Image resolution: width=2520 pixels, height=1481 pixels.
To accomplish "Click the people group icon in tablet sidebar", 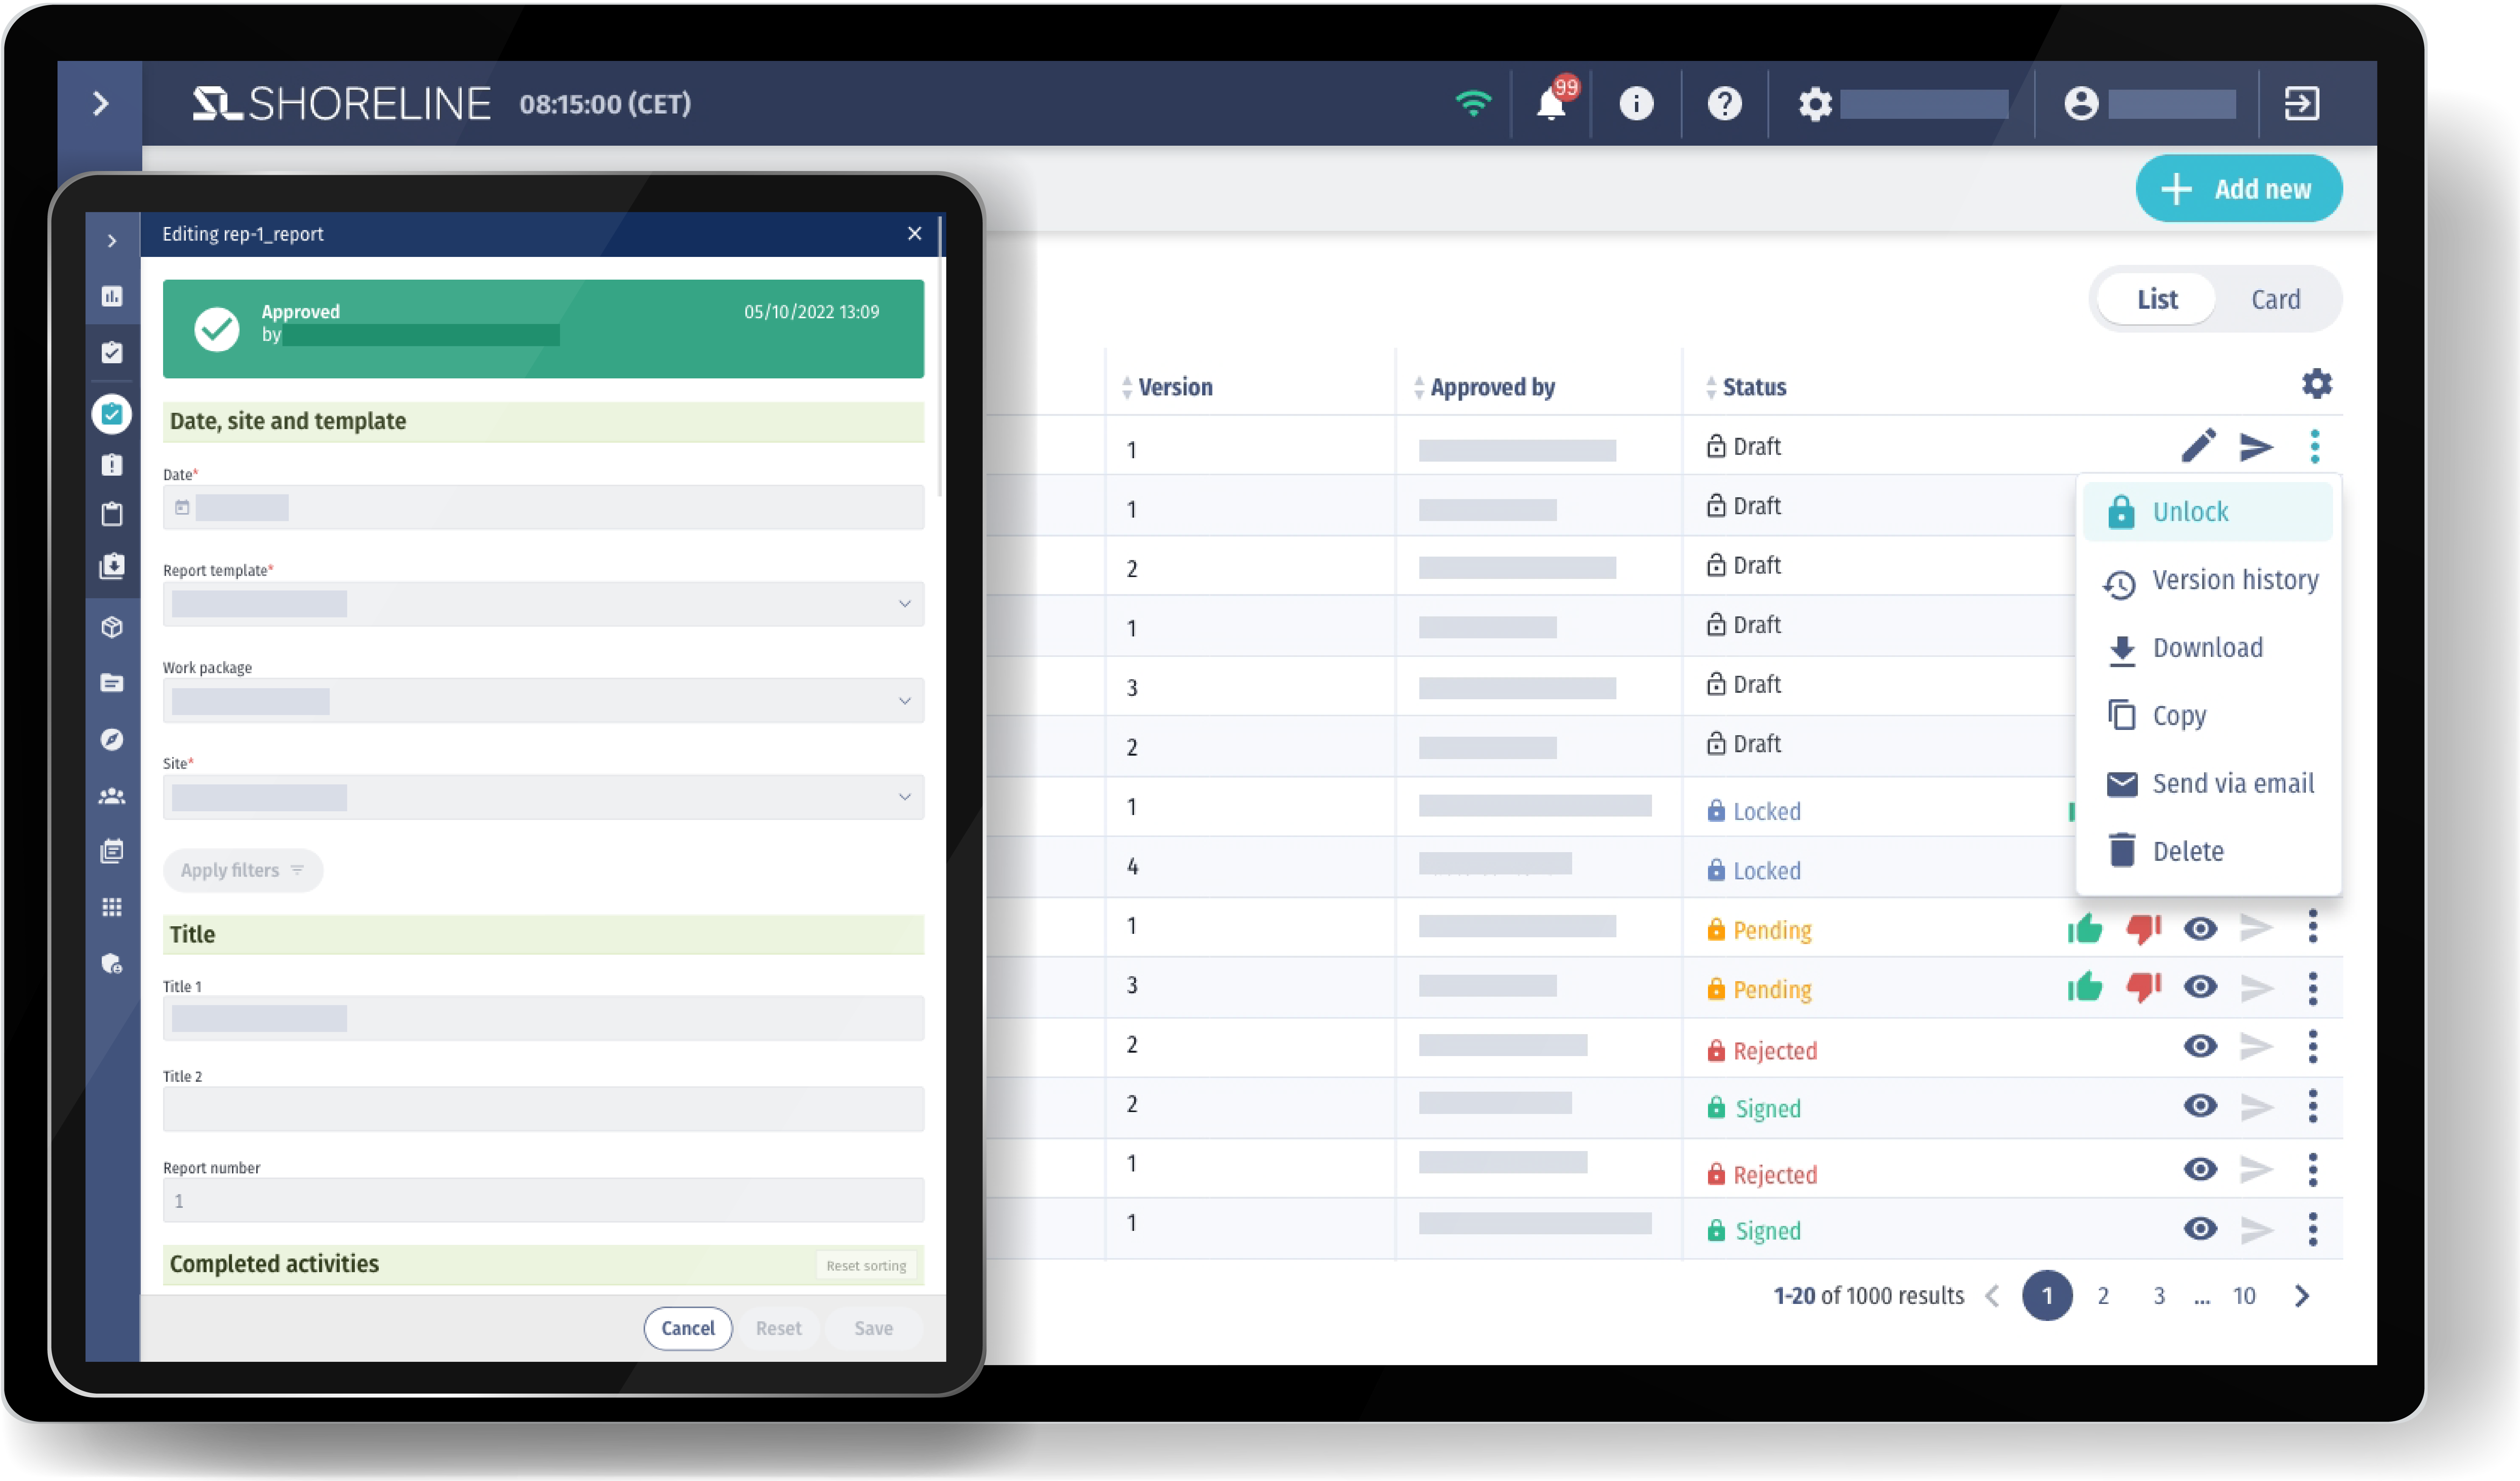I will [112, 796].
